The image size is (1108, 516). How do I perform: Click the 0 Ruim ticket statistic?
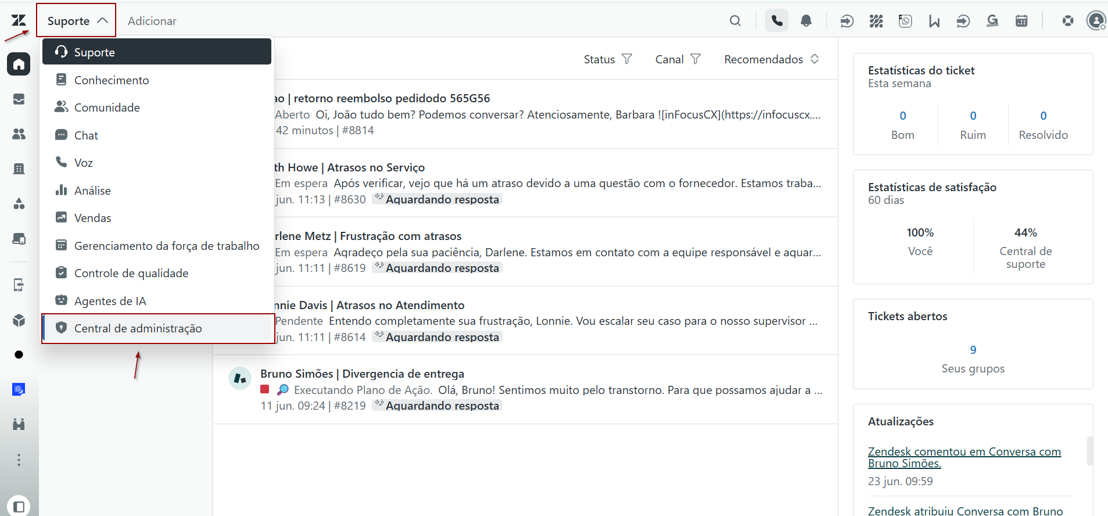point(973,116)
